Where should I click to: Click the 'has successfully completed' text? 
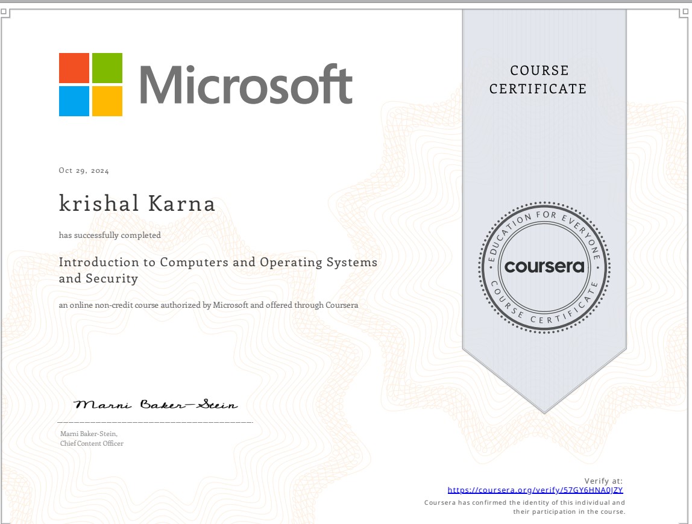110,235
